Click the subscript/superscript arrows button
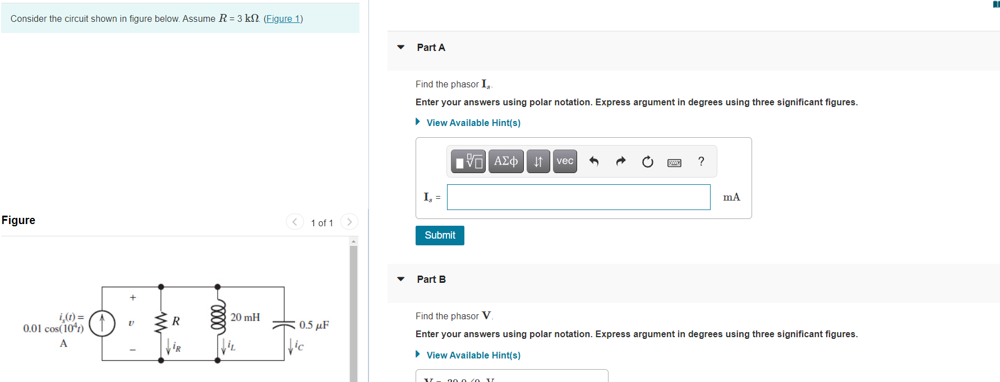This screenshot has width=1000, height=382. tap(538, 161)
